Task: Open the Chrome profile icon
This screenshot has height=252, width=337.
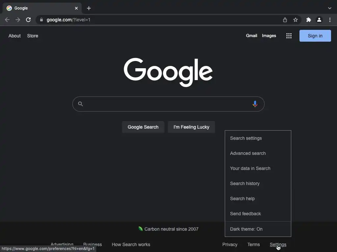Action: pyautogui.click(x=319, y=20)
